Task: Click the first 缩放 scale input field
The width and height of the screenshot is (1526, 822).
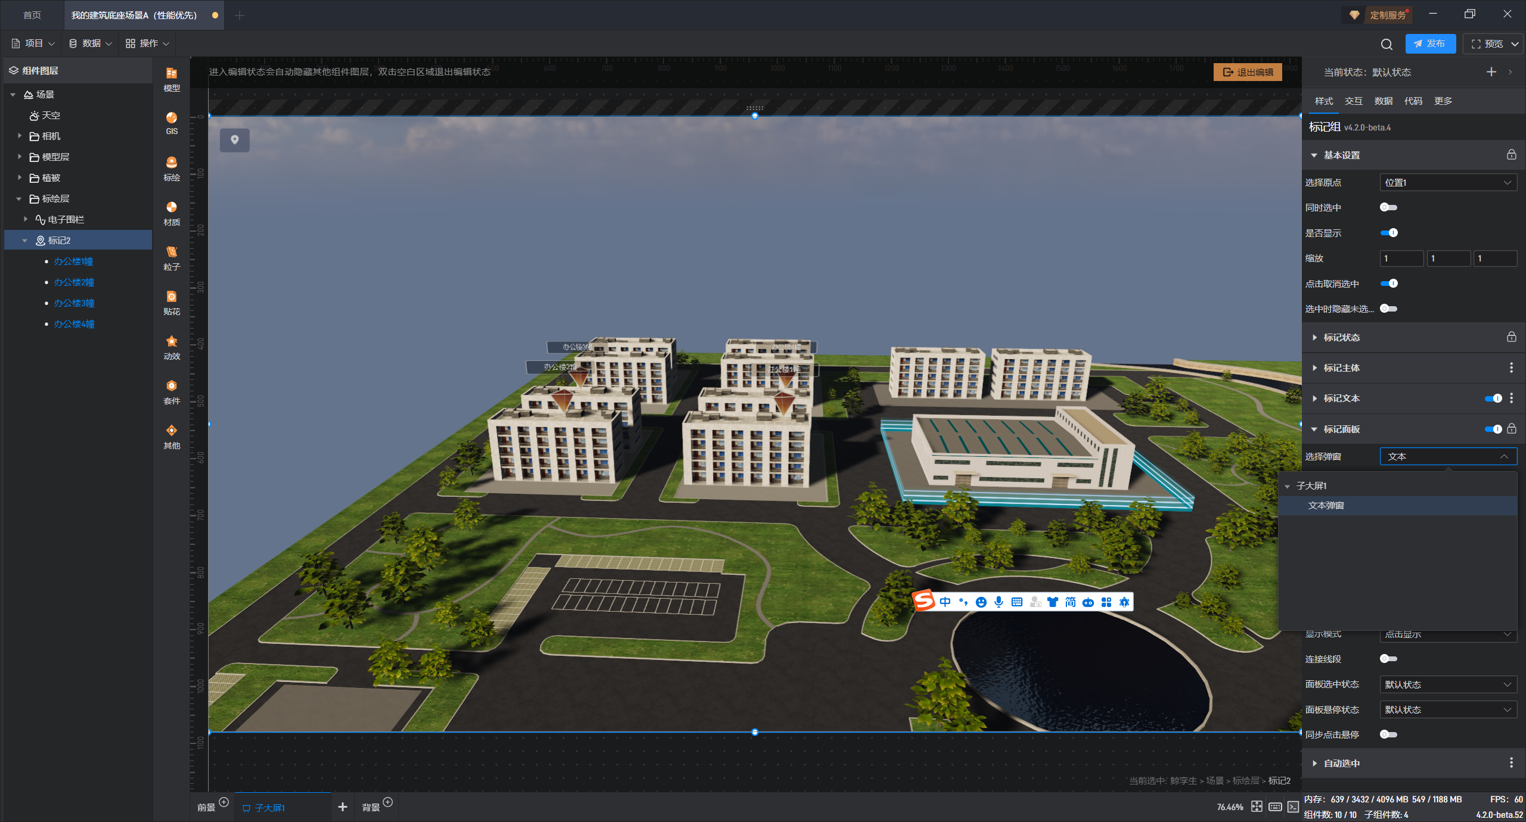Action: (1401, 259)
